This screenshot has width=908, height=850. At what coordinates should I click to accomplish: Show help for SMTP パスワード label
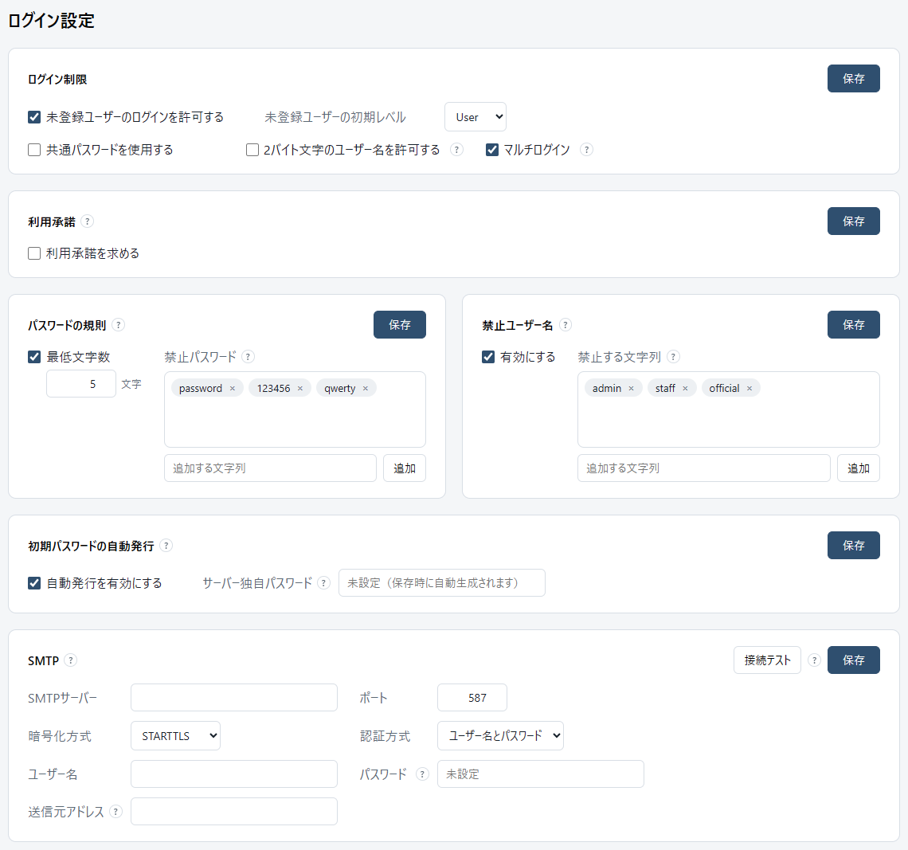pos(422,774)
